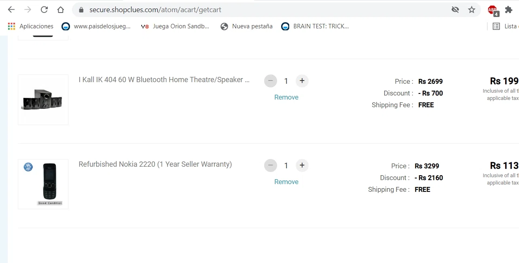Remove the Nokia 2220 from cart
519x263 pixels.
coord(286,182)
